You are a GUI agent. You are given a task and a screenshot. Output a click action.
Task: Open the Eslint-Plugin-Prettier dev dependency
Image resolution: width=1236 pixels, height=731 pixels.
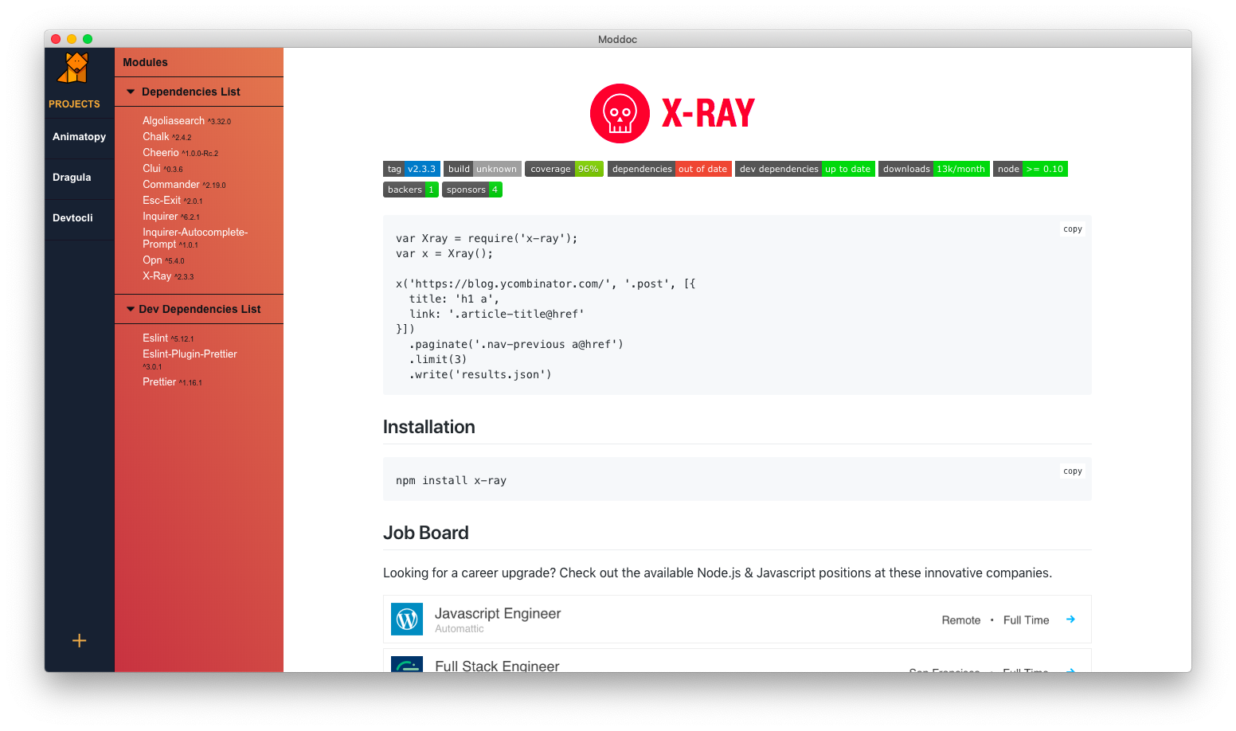click(190, 360)
